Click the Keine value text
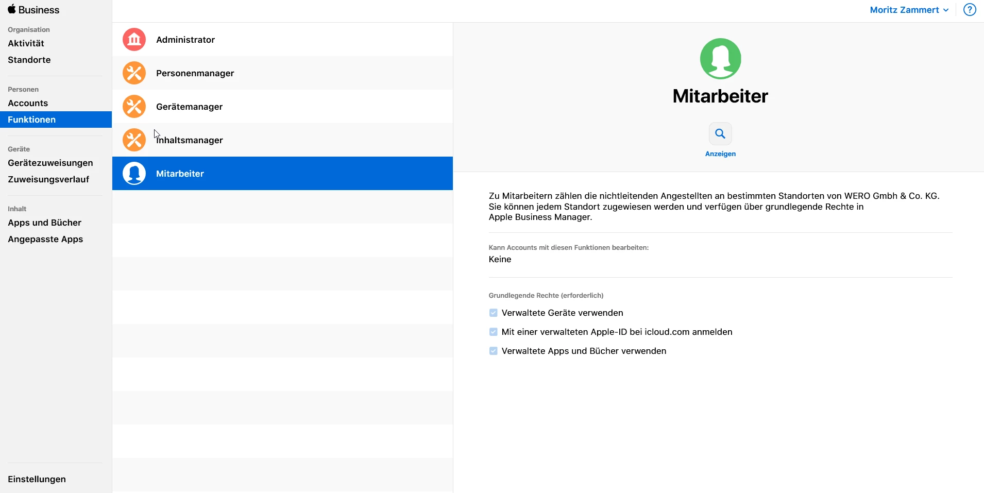 click(500, 259)
